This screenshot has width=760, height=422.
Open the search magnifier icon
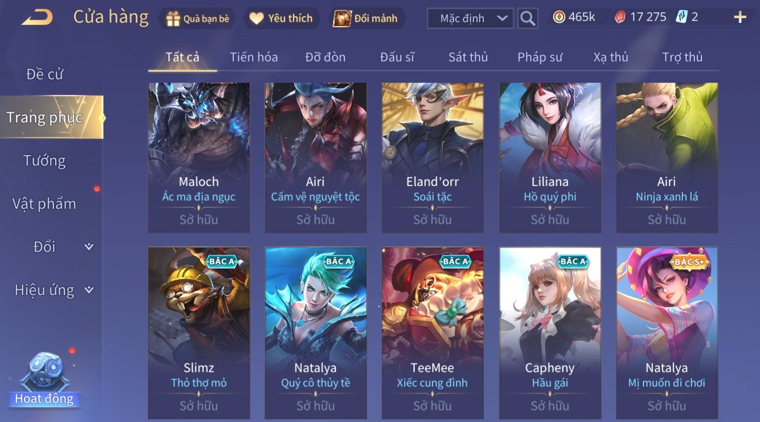coord(527,19)
